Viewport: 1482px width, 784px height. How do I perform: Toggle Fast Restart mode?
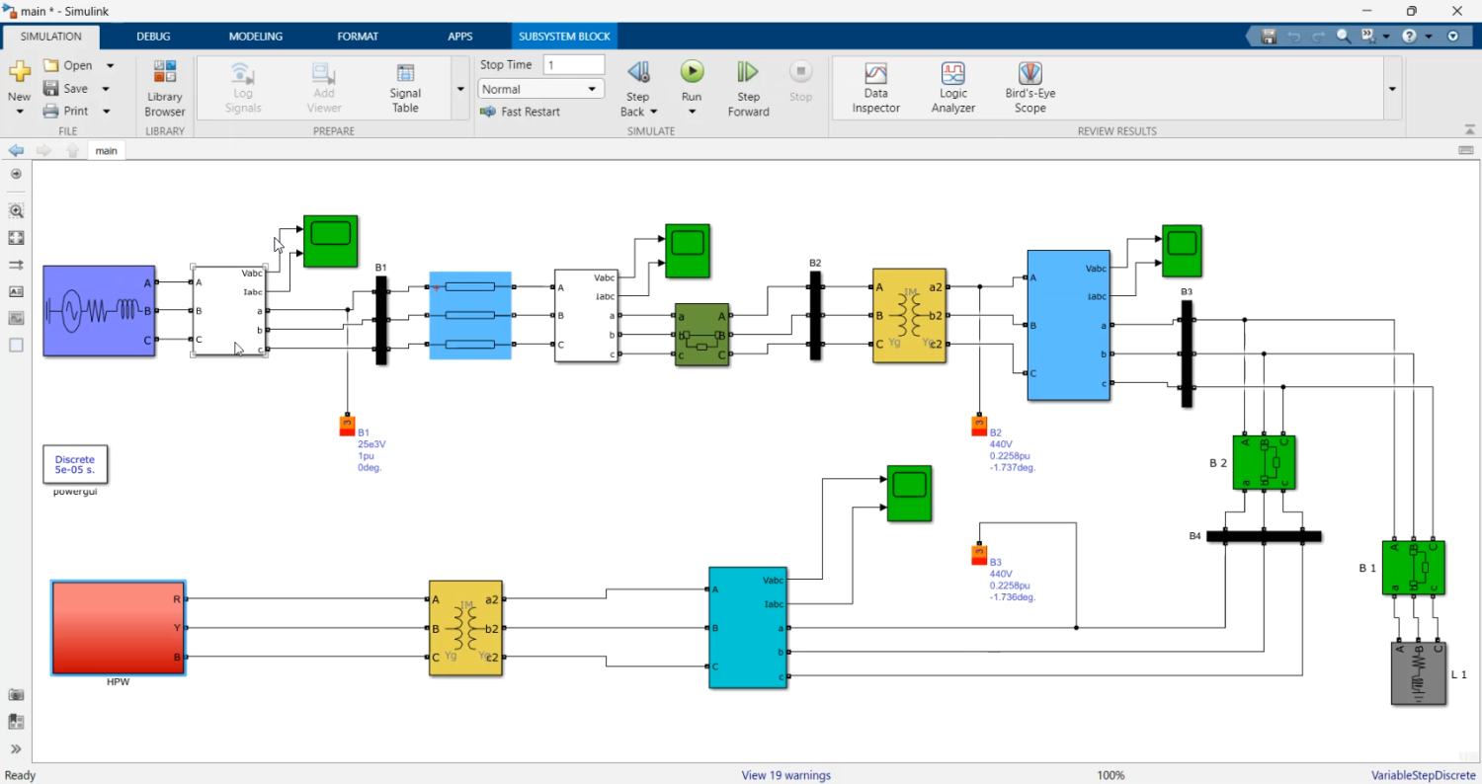tap(521, 112)
